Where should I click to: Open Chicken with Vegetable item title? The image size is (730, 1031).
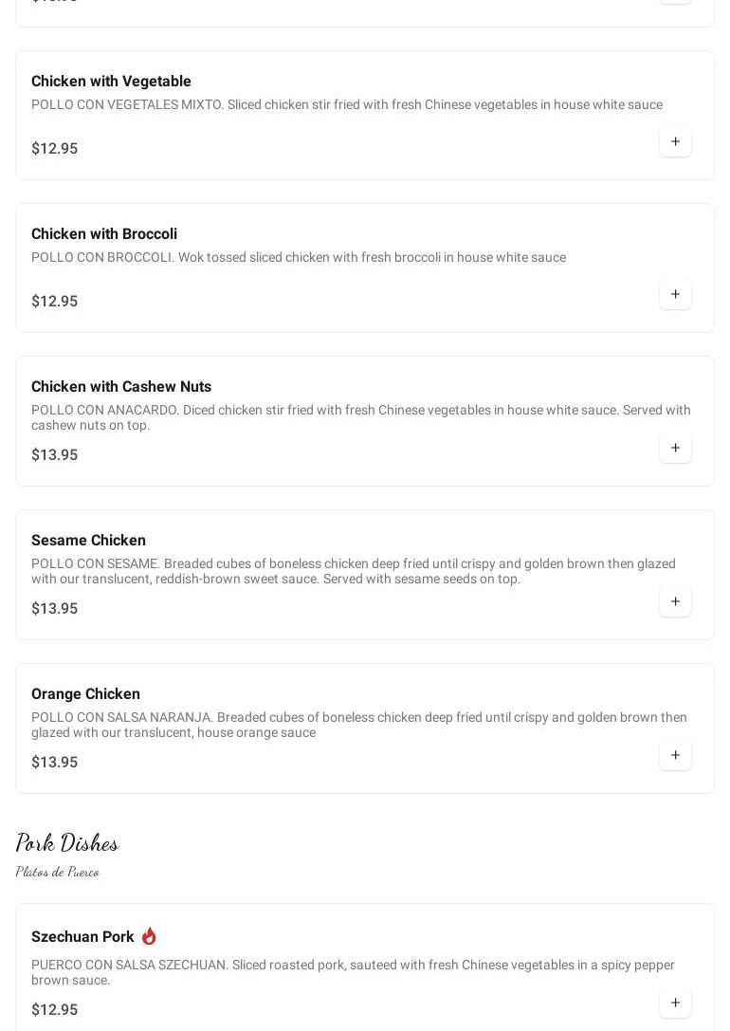click(111, 82)
